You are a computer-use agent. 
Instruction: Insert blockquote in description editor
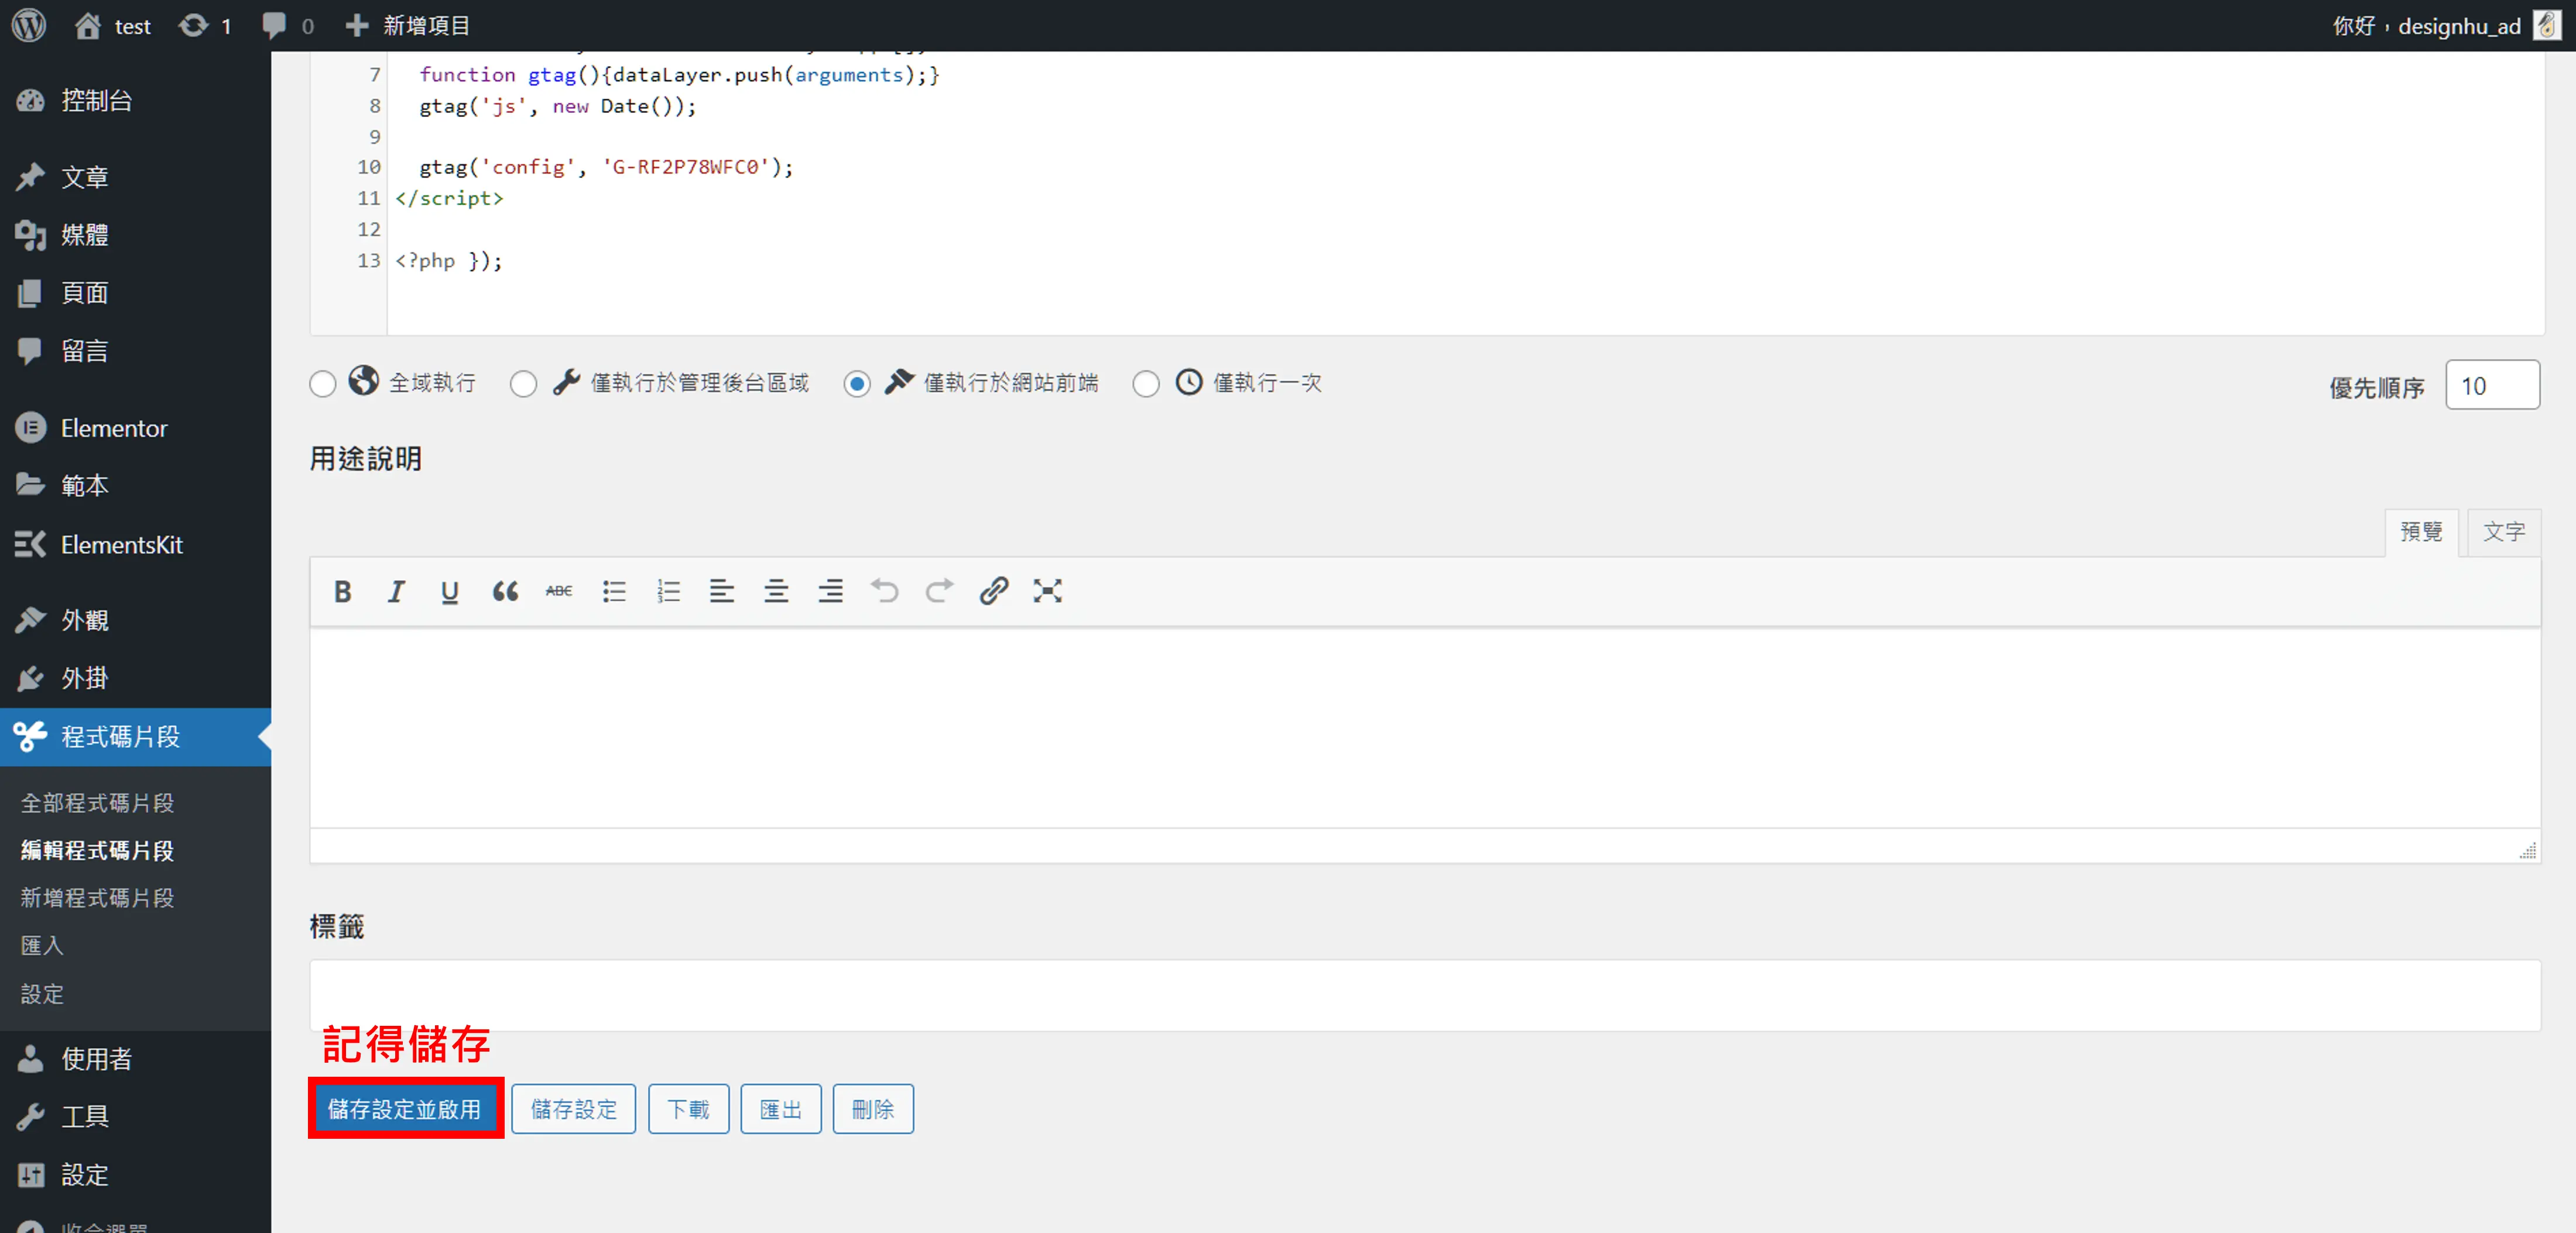tap(505, 592)
